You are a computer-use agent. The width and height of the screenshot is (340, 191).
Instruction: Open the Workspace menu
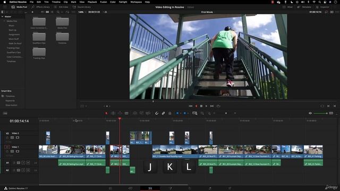(136, 2)
